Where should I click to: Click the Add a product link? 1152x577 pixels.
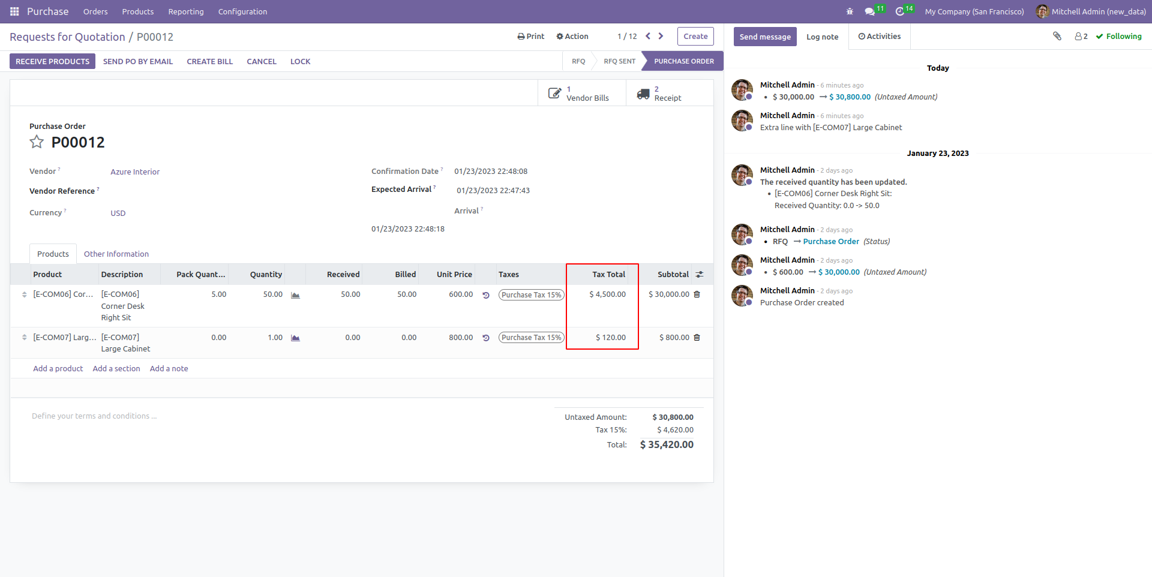click(x=58, y=369)
